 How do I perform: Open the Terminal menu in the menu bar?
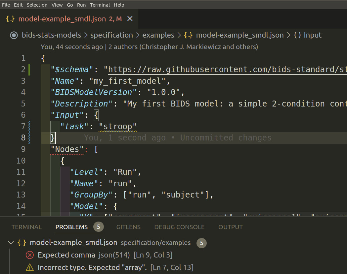(x=100, y=5)
